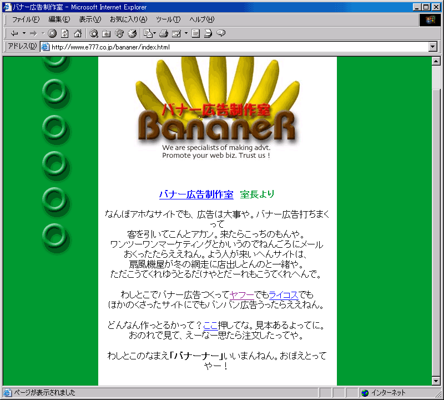Viewport: 444px width, 400px height.
Task: Click the page icon in address bar
Action: (46, 47)
